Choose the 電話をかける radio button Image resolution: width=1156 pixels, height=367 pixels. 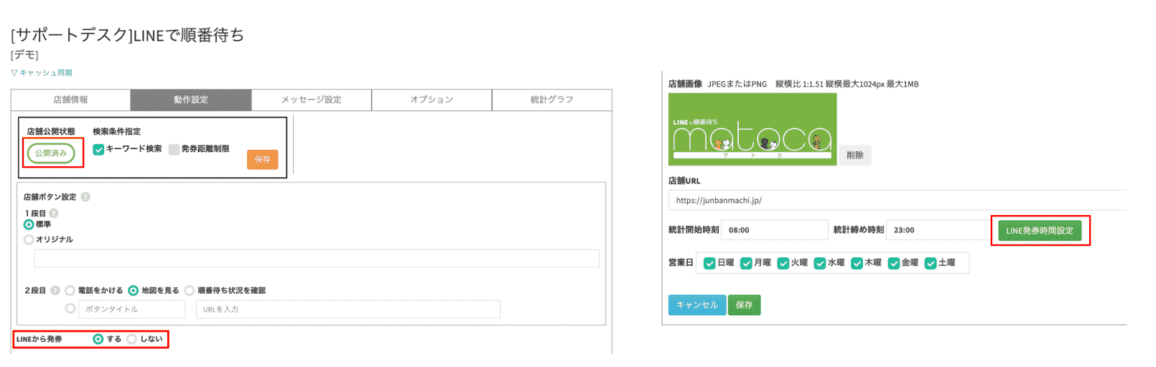pos(70,290)
